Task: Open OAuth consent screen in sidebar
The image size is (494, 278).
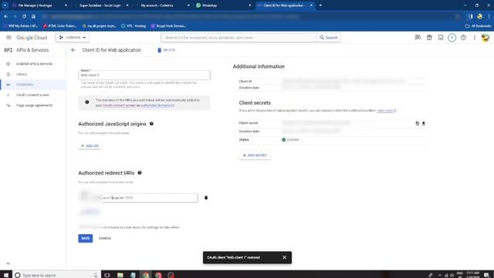Action: (32, 95)
